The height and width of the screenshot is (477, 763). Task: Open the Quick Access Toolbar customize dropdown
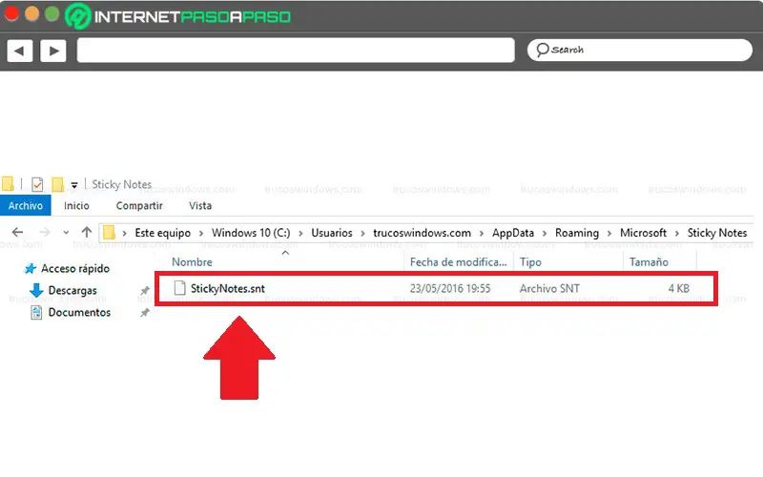coord(74,185)
